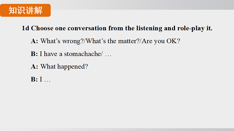This screenshot has width=234, height=131.
Task: Click the word "listening" in the heading
Action: coord(149,28)
